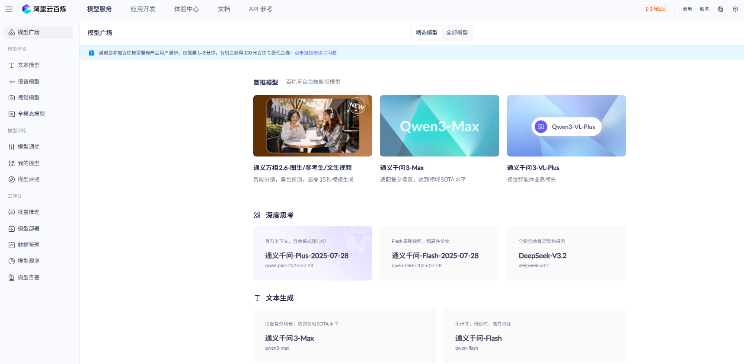Click the 模型调优 sliders icon
This screenshot has height=364, width=744.
[12, 147]
